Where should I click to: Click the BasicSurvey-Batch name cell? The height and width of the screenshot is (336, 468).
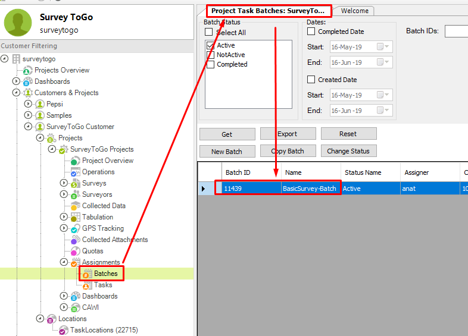click(311, 189)
